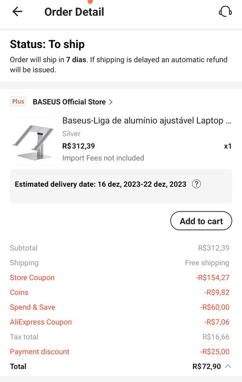Image resolution: width=242 pixels, height=382 pixels.
Task: Open the Plus badge next to store name
Action: [x=18, y=102]
